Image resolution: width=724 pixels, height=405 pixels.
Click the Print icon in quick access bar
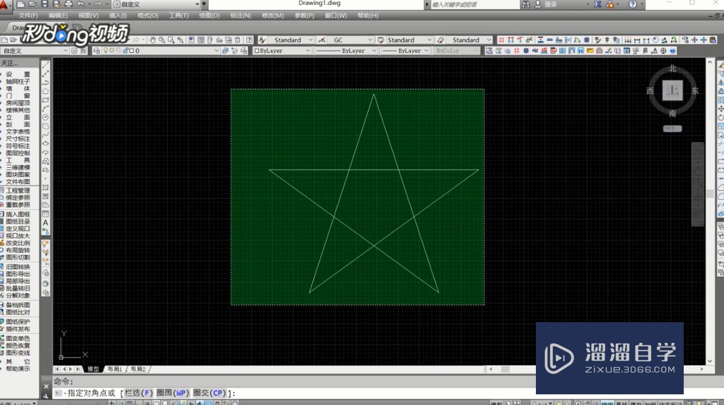pos(69,4)
